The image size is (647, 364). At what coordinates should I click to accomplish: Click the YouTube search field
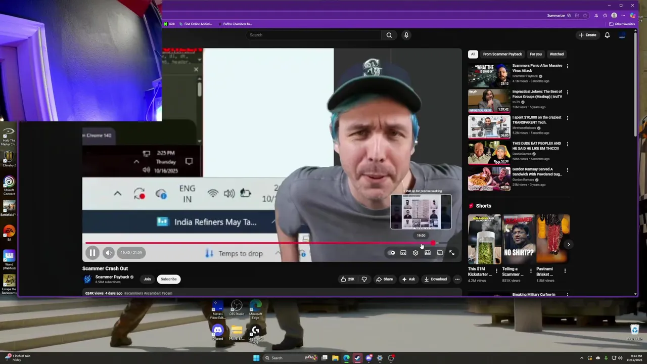[x=313, y=35]
